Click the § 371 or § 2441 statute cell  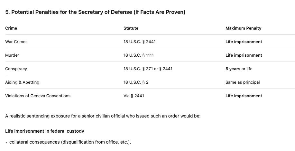[x=148, y=69]
